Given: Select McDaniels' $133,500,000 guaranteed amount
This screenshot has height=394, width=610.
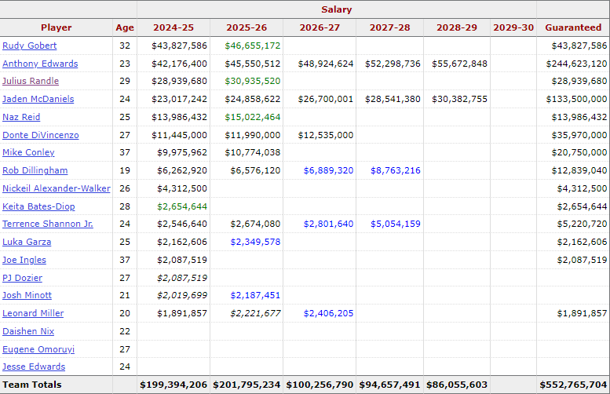Looking at the screenshot, I should [x=576, y=99].
